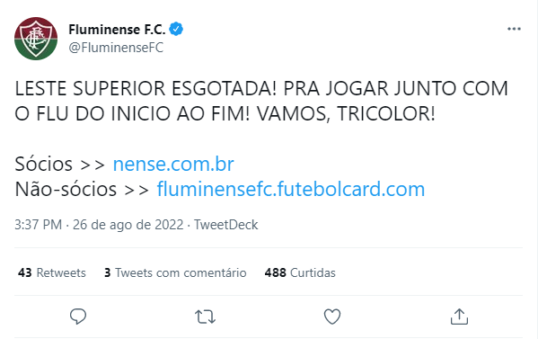
Task: Click the TweetDeck source label
Action: pos(226,225)
